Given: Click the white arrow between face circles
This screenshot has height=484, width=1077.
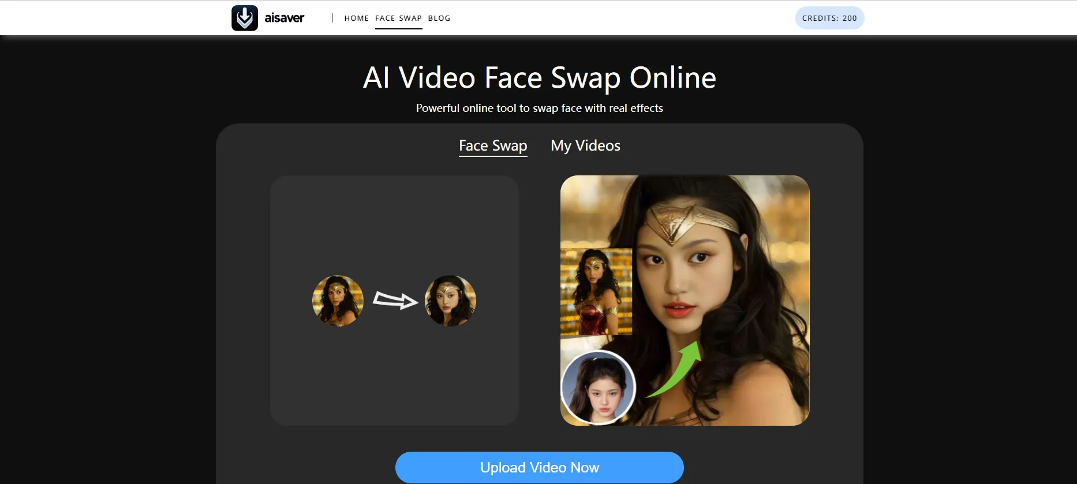Looking at the screenshot, I should point(395,300).
